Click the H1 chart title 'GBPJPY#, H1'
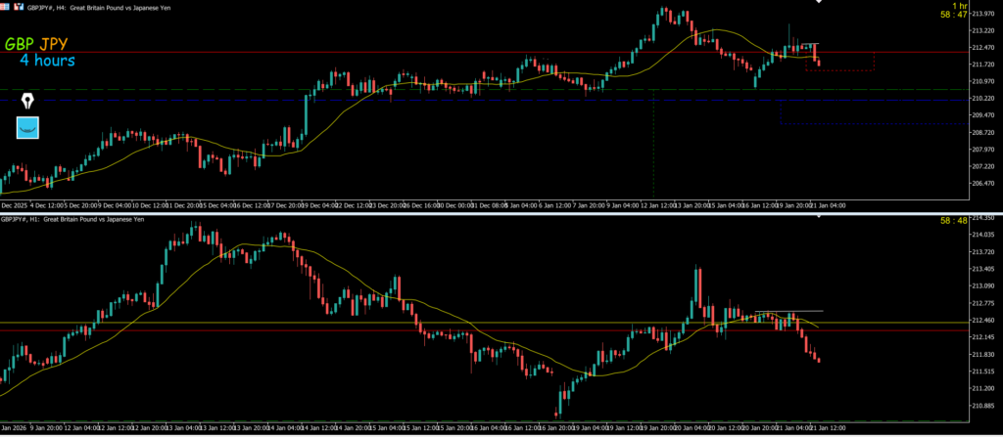 click(x=21, y=219)
